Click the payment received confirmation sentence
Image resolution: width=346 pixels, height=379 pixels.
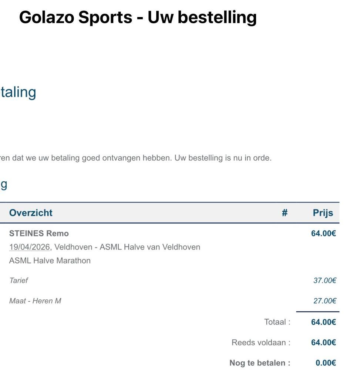pyautogui.click(x=136, y=158)
